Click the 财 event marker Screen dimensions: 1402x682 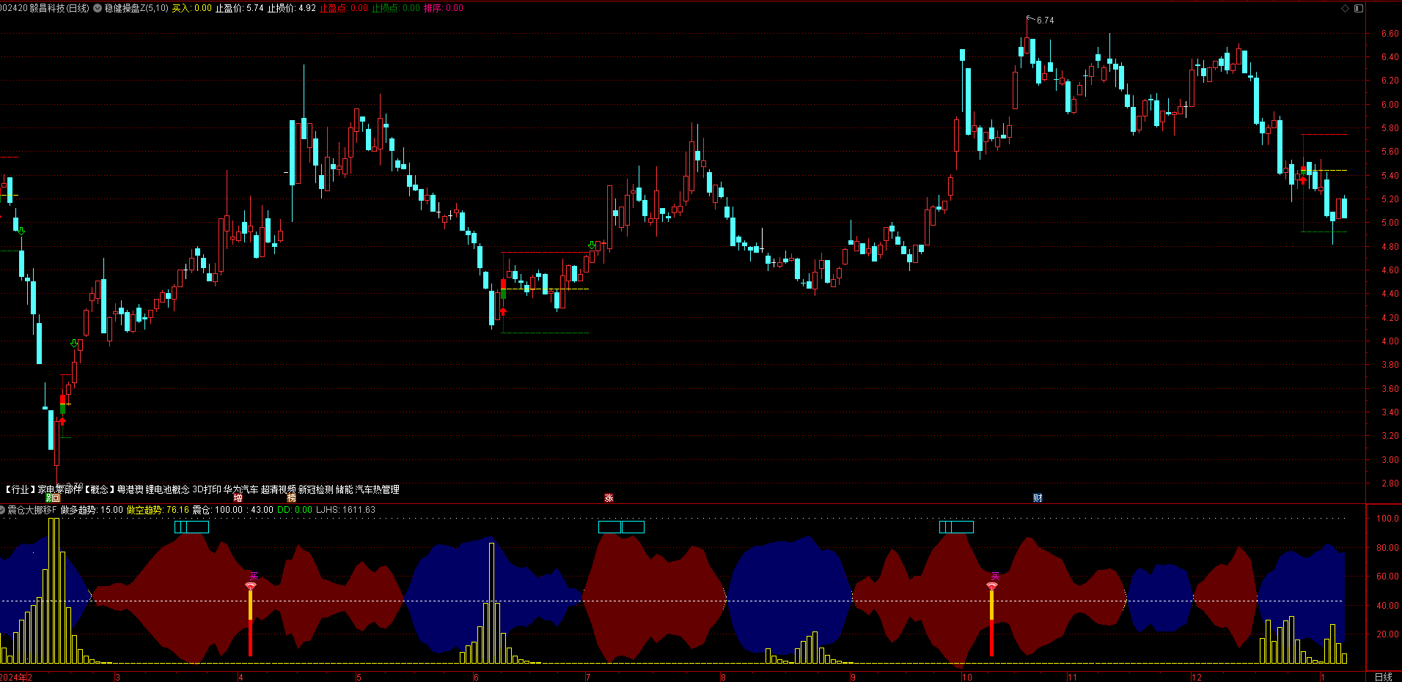[x=1038, y=498]
